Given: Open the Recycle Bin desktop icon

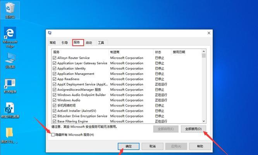Looking at the screenshot, I should [10, 10].
